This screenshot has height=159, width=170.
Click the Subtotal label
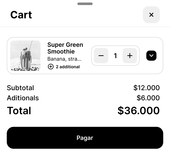20,88
